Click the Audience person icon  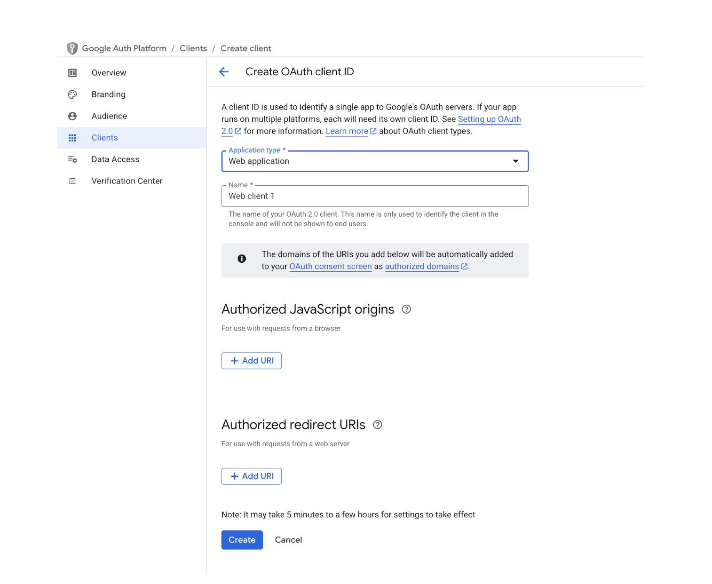click(x=72, y=116)
